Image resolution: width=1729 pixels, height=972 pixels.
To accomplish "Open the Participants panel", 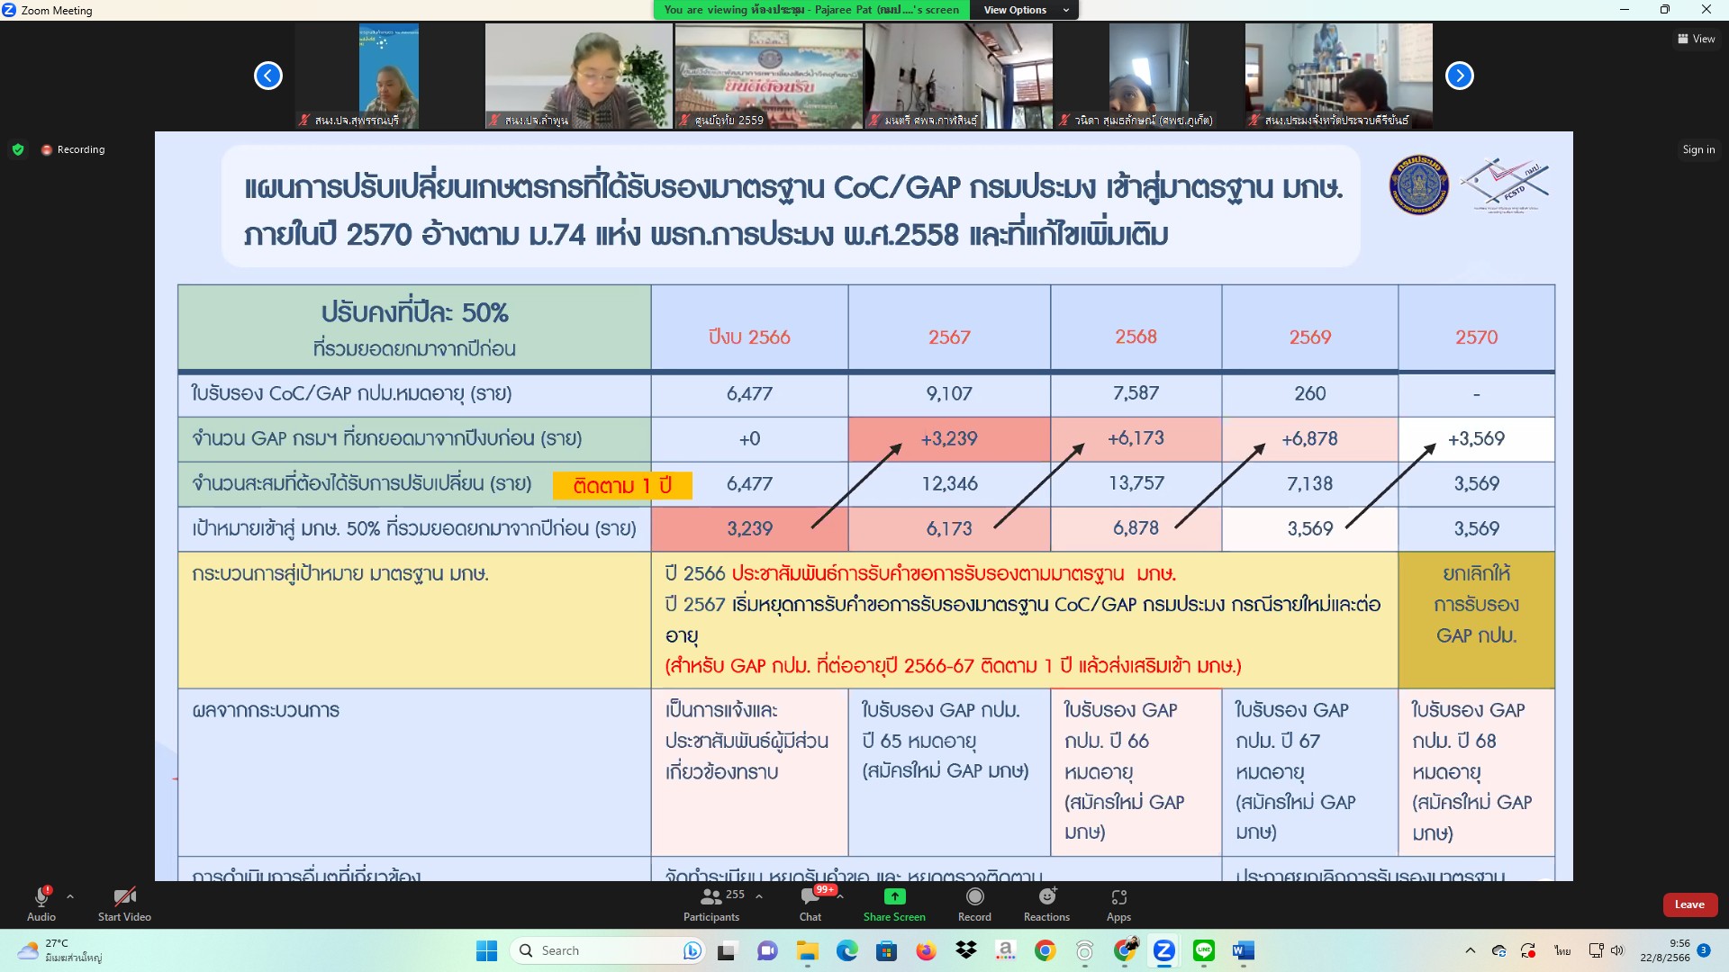I will 711,904.
